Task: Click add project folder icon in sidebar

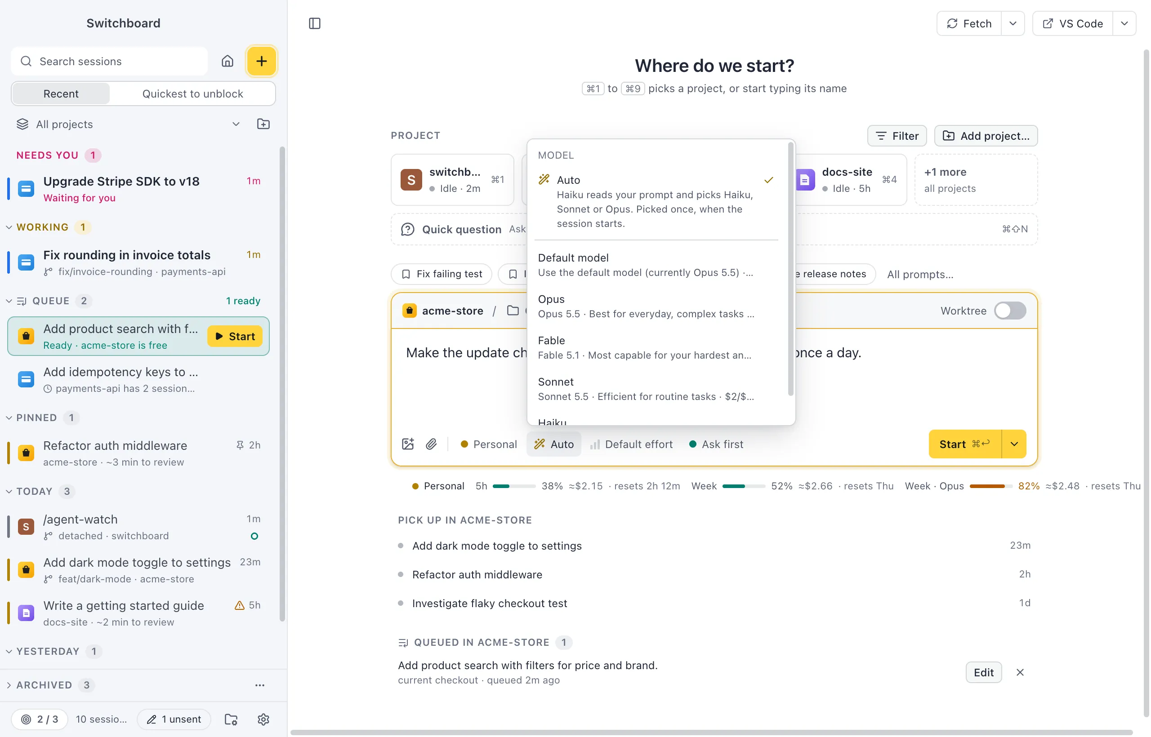Action: tap(263, 124)
